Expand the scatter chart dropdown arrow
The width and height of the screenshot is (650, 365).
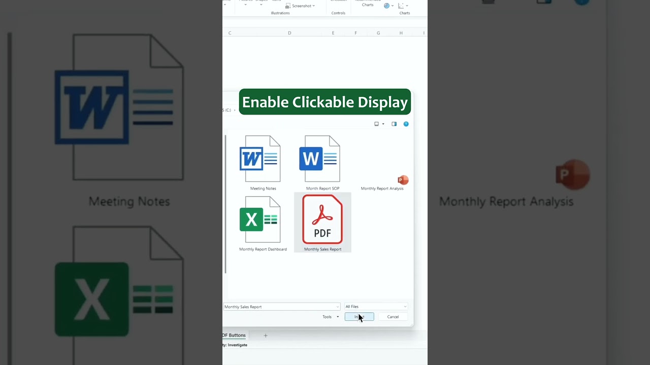pos(407,6)
